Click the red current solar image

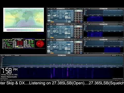(x=40, y=44)
